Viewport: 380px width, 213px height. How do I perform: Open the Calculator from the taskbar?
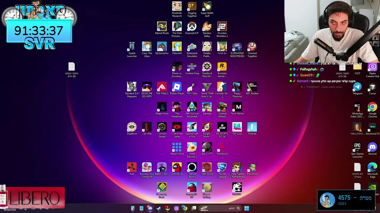pos(133,208)
